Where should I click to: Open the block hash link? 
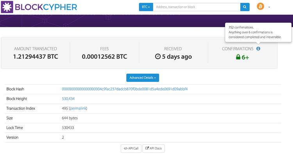coord(125,89)
